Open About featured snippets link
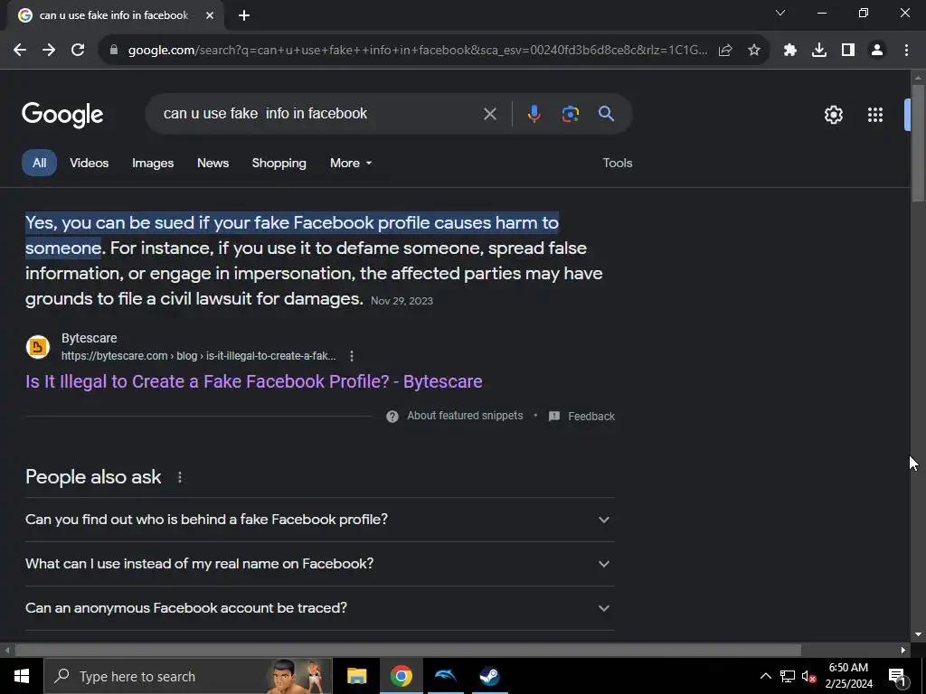This screenshot has height=694, width=926. (465, 416)
